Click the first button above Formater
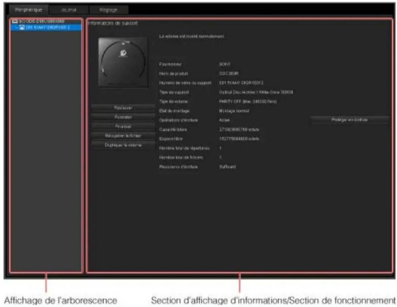 pyautogui.click(x=123, y=108)
